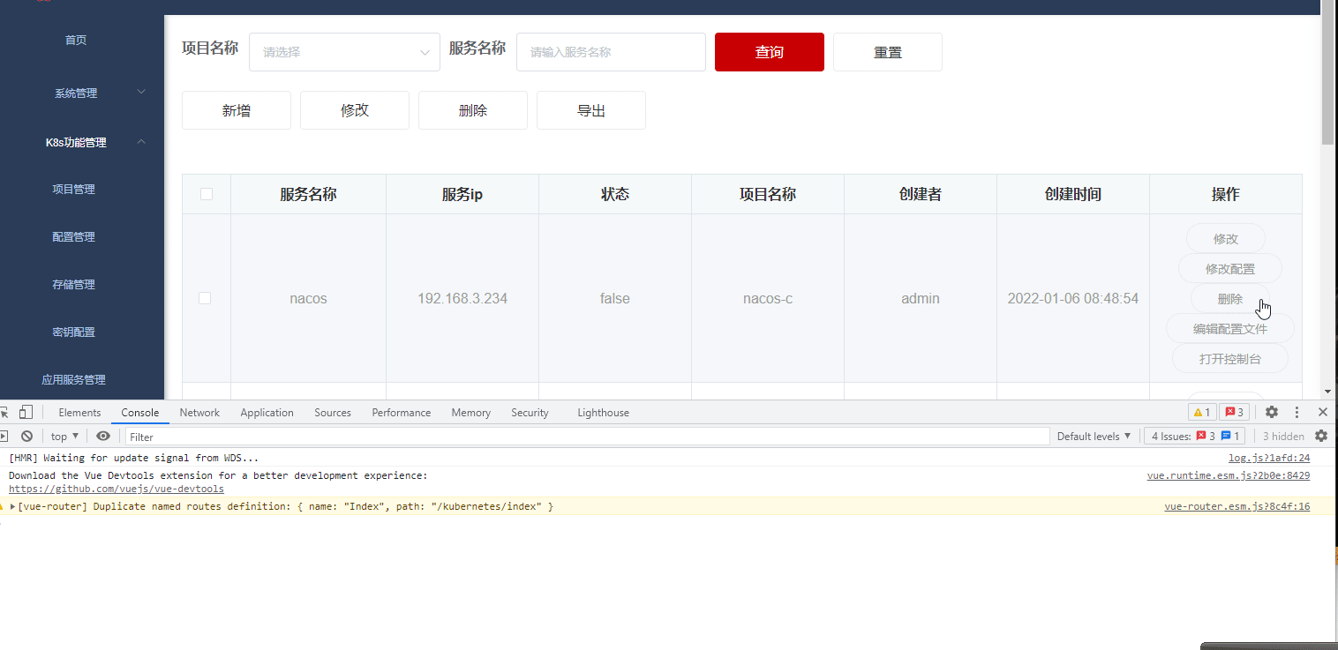Open source link log.js?1afd:24

[1269, 458]
